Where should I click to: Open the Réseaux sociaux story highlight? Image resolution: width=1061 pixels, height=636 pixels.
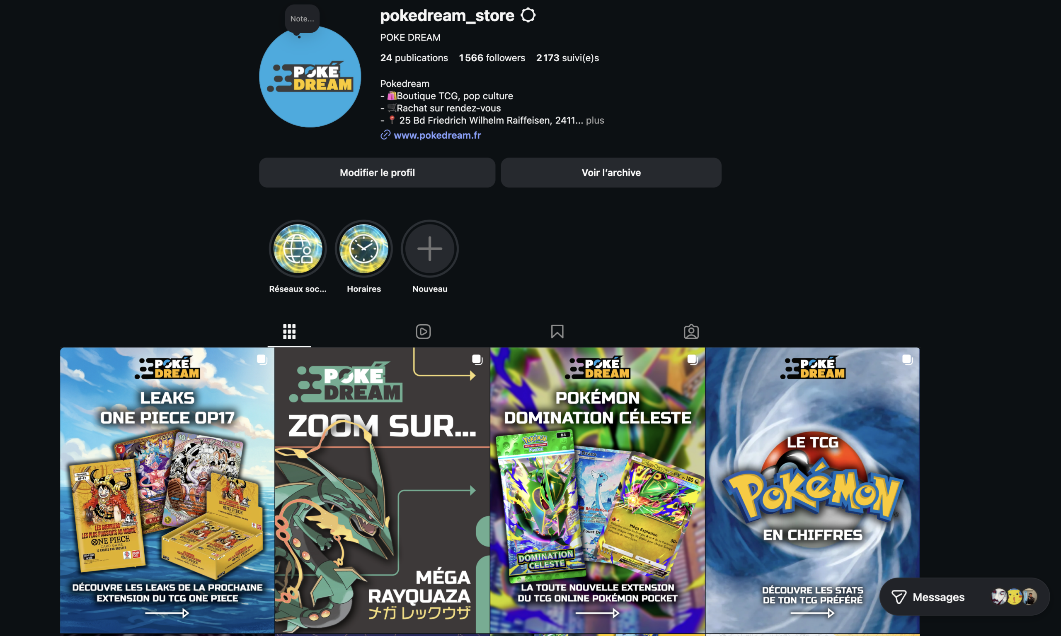[x=298, y=248]
